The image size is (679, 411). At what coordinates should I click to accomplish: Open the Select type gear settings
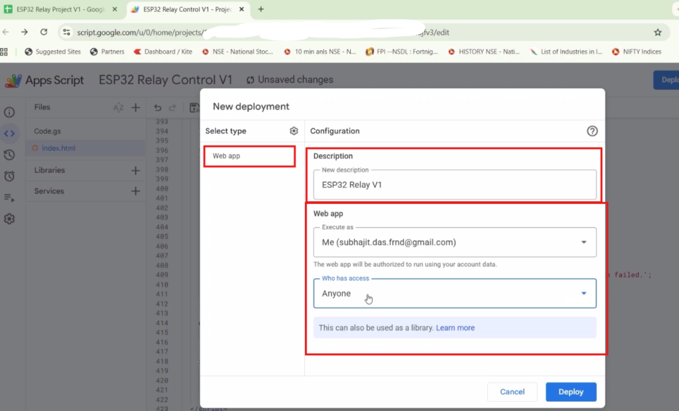(294, 131)
